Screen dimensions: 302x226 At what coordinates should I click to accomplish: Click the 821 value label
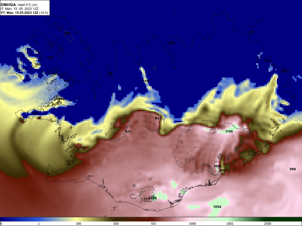point(128,131)
